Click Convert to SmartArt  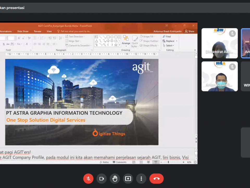click(78, 45)
